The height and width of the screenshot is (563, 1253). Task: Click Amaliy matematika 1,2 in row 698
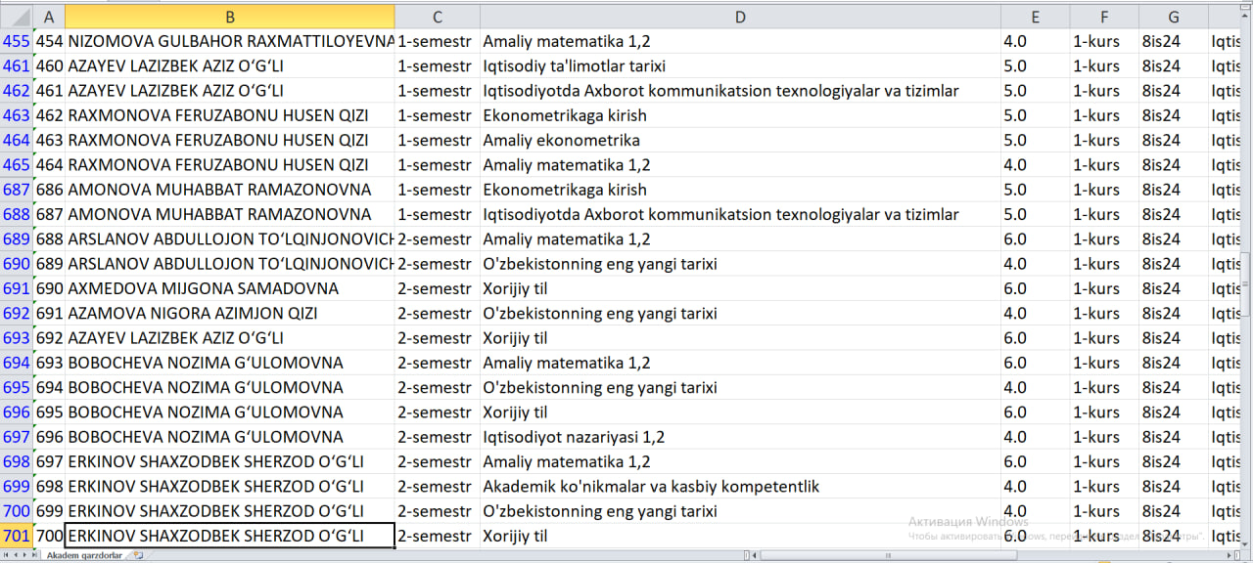tap(740, 461)
